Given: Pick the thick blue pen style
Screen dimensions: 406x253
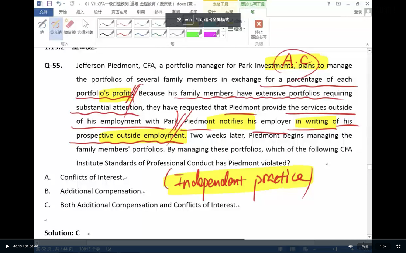Looking at the screenshot, I should pyautogui.click(x=142, y=34).
